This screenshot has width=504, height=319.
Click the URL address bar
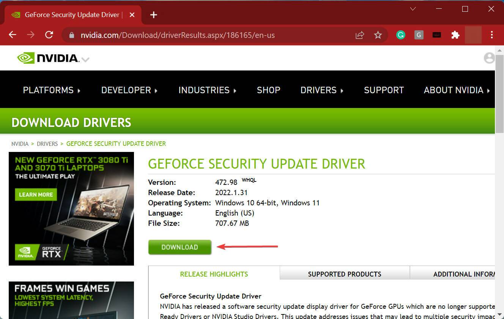tap(213, 35)
